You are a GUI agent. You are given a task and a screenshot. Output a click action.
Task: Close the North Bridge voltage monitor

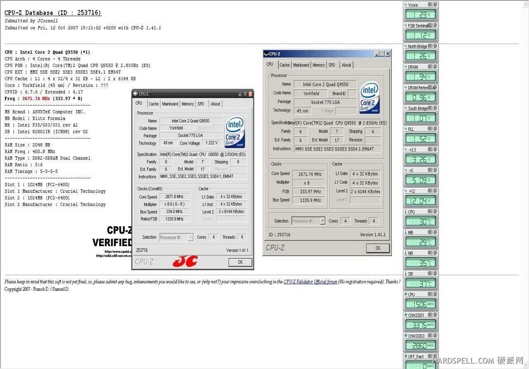[x=435, y=46]
